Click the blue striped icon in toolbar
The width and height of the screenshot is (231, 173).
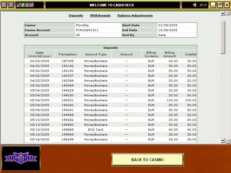(x=31, y=5)
